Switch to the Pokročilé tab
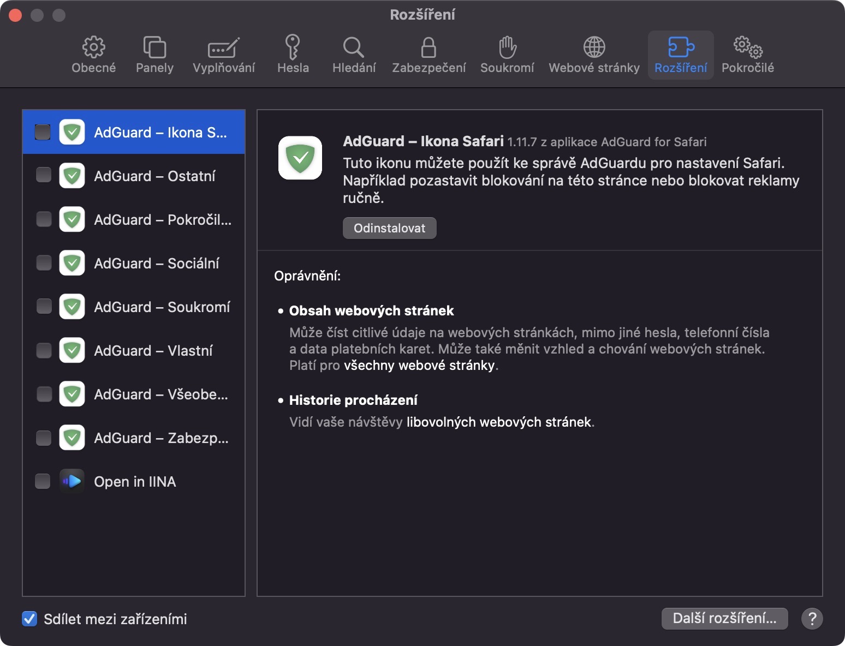Screen dimensions: 845x646 click(747, 55)
